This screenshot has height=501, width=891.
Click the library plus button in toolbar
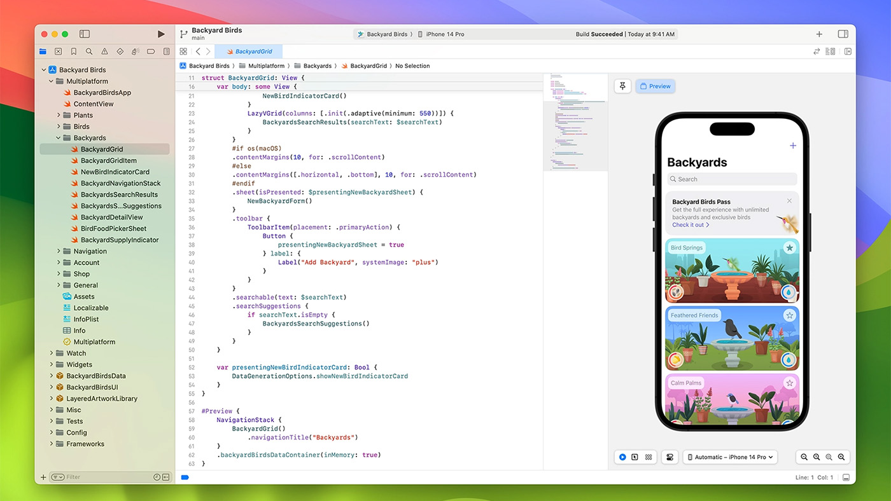click(x=819, y=34)
